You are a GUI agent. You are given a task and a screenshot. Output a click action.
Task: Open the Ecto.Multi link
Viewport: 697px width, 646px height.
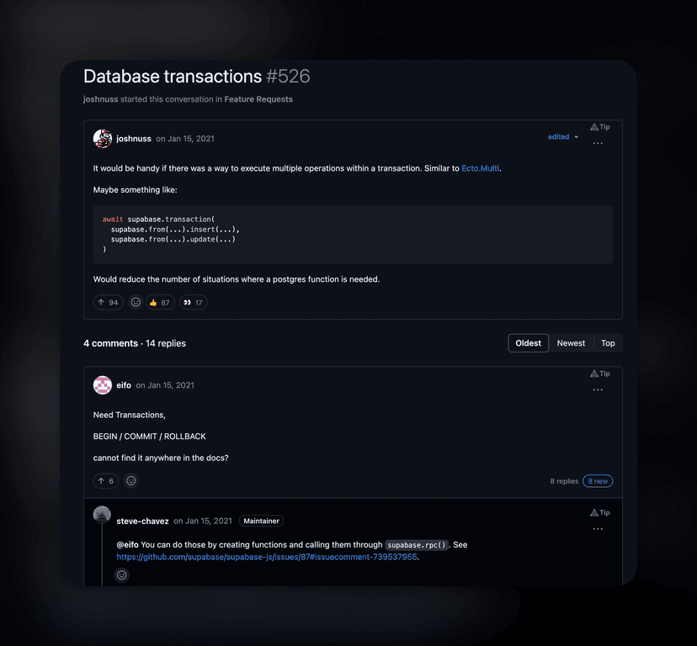click(480, 167)
